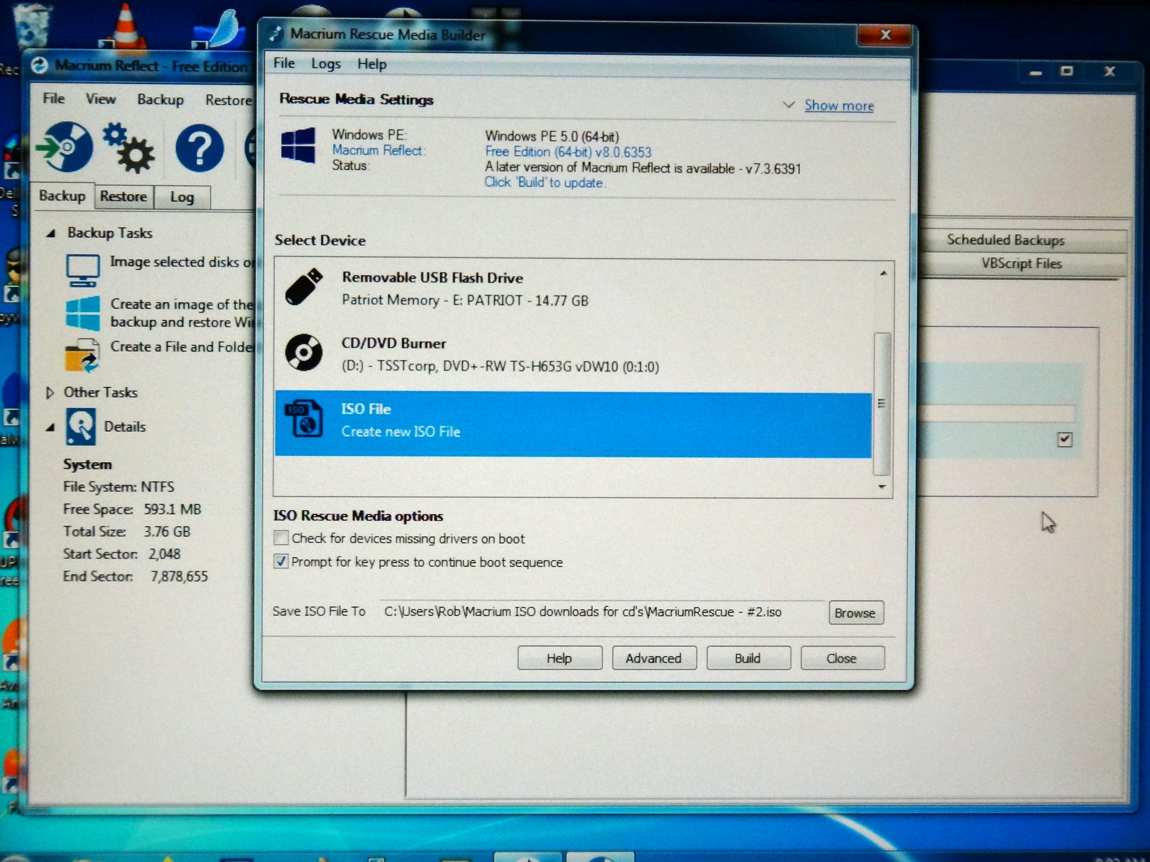Open the Backup menu in Macrium Reflect

pos(160,99)
